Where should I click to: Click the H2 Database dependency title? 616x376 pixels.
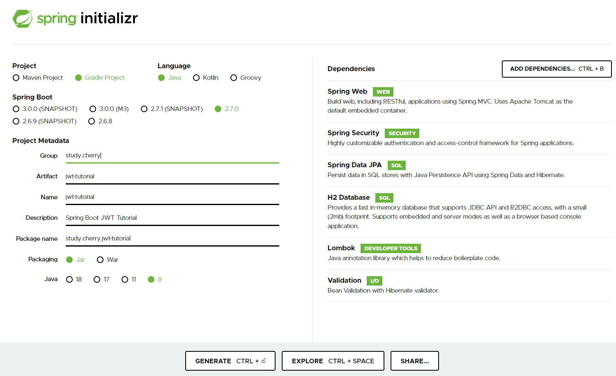pos(349,197)
